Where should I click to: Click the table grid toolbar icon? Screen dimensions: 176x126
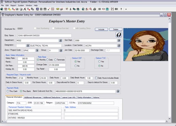pos(45,9)
